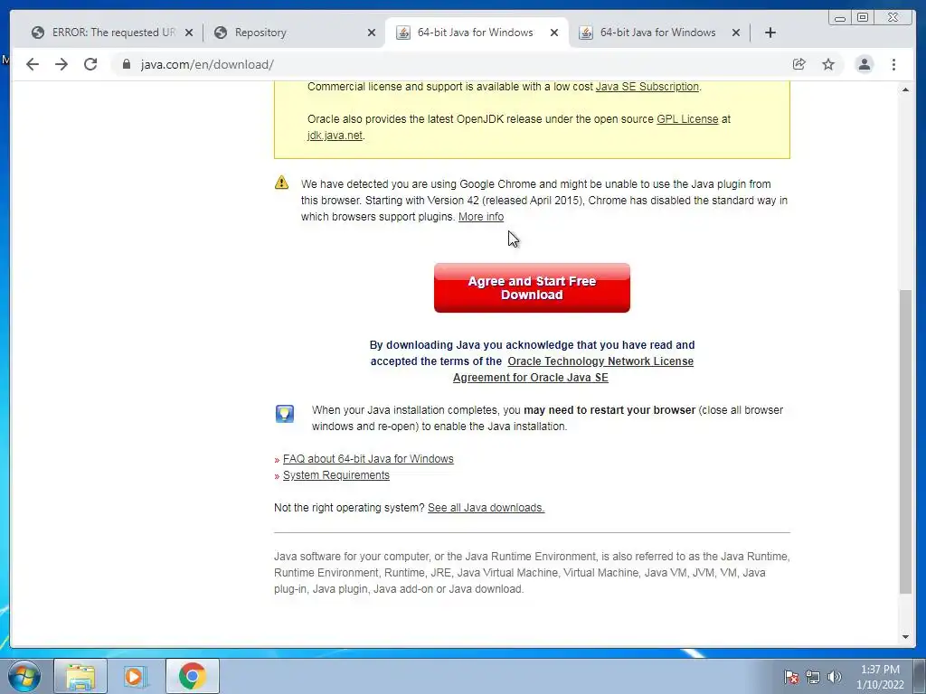Click the page scrollbar up arrow

tap(905, 89)
